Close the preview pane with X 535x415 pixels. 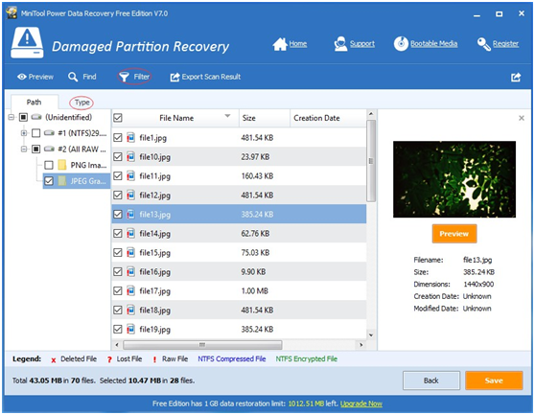coord(522,118)
